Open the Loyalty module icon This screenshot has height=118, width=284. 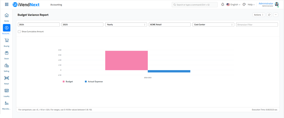coord(7,91)
